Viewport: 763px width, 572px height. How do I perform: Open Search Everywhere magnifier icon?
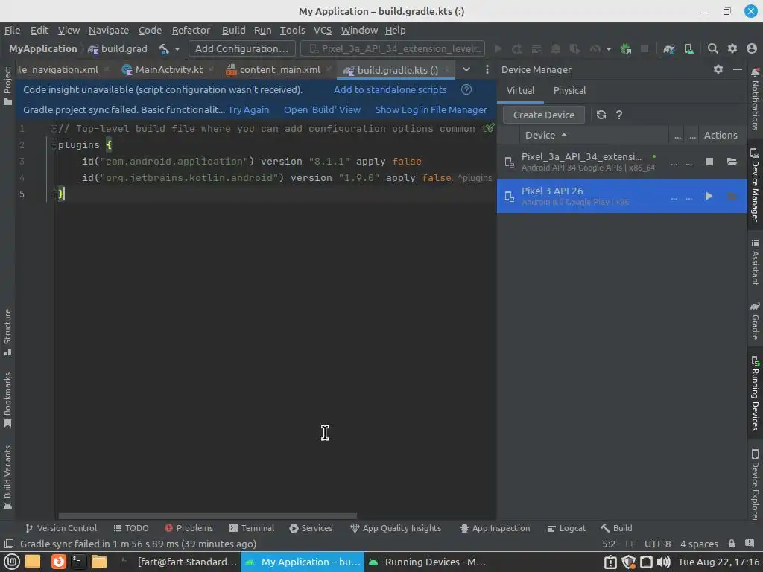pyautogui.click(x=713, y=48)
